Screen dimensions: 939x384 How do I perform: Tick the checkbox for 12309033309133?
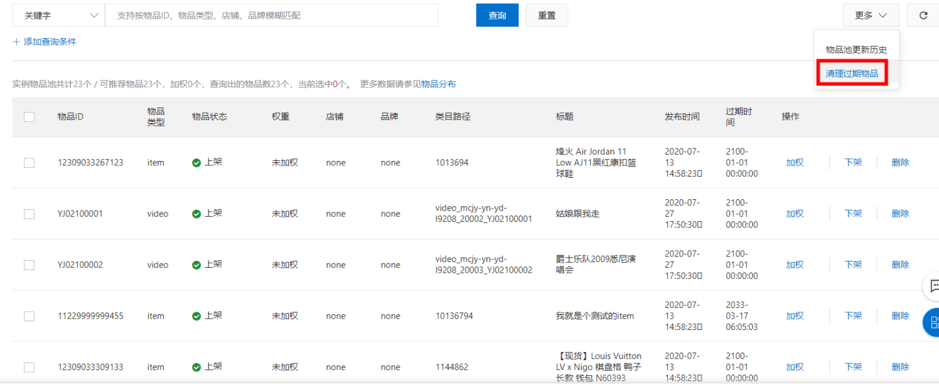pos(29,367)
